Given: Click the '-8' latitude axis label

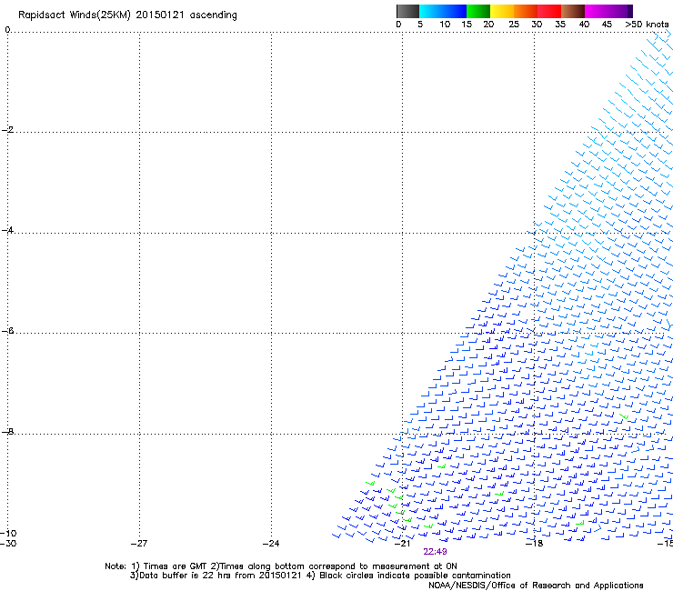Looking at the screenshot, I should point(7,431).
